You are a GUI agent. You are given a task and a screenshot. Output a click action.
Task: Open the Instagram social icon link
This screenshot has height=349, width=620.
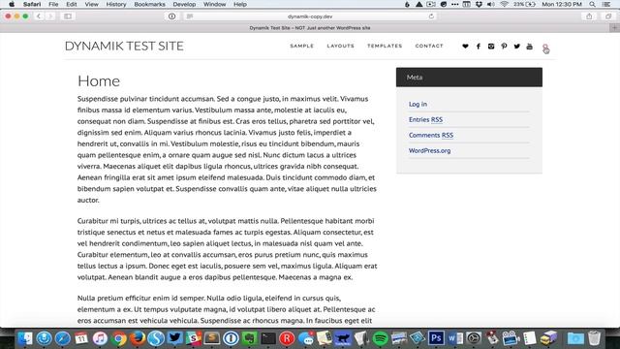click(491, 47)
